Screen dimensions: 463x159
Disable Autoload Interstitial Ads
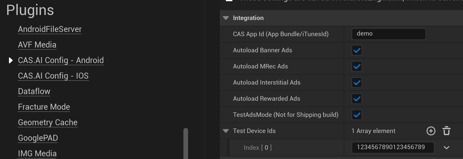[357, 82]
